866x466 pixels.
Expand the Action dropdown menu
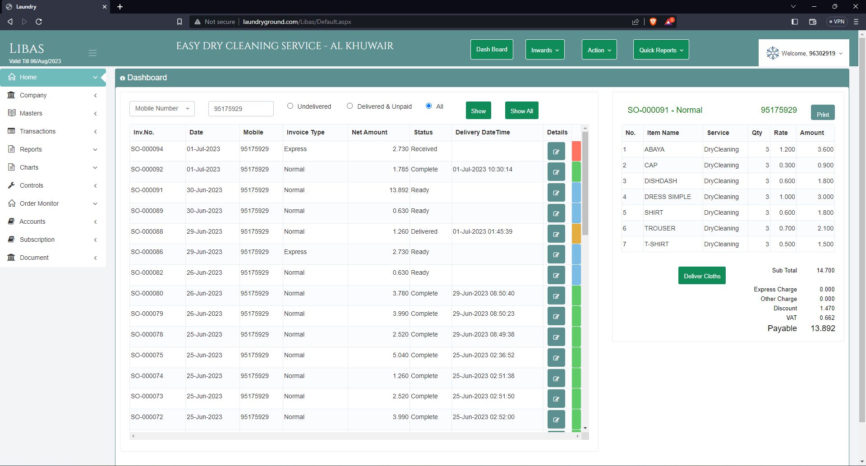(599, 50)
